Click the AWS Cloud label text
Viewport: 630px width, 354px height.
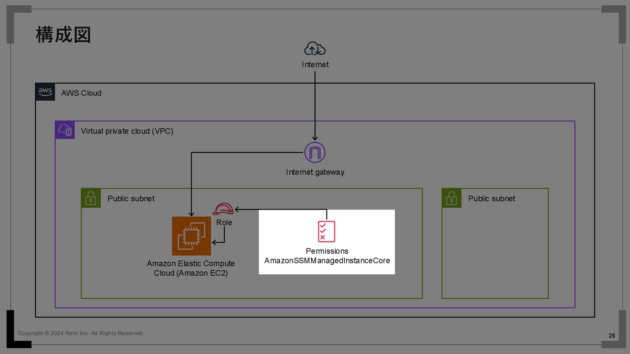[x=81, y=93]
